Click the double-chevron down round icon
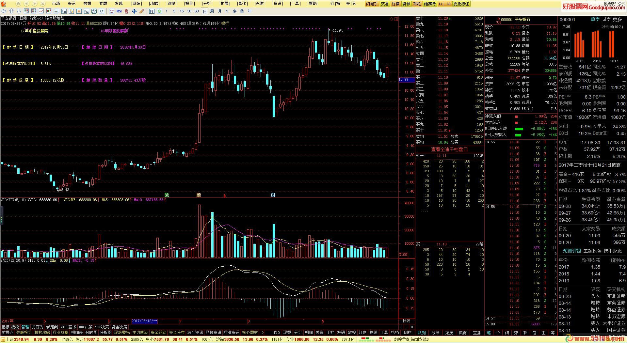This screenshot has width=627, height=343. [x=42, y=4]
